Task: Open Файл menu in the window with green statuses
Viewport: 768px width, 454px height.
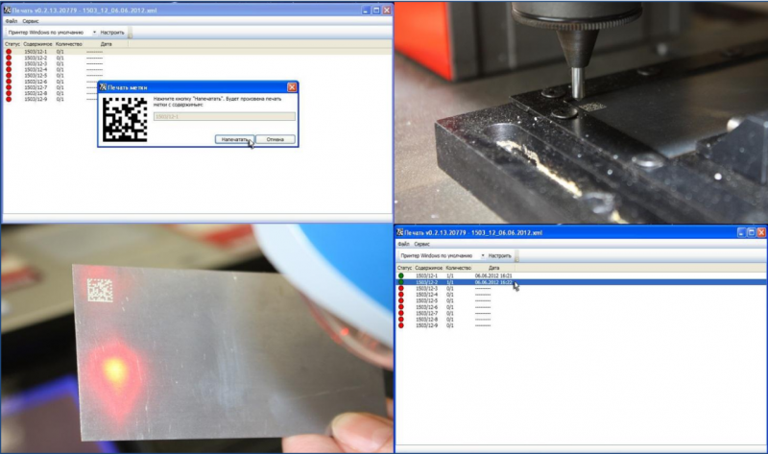Action: (404, 245)
